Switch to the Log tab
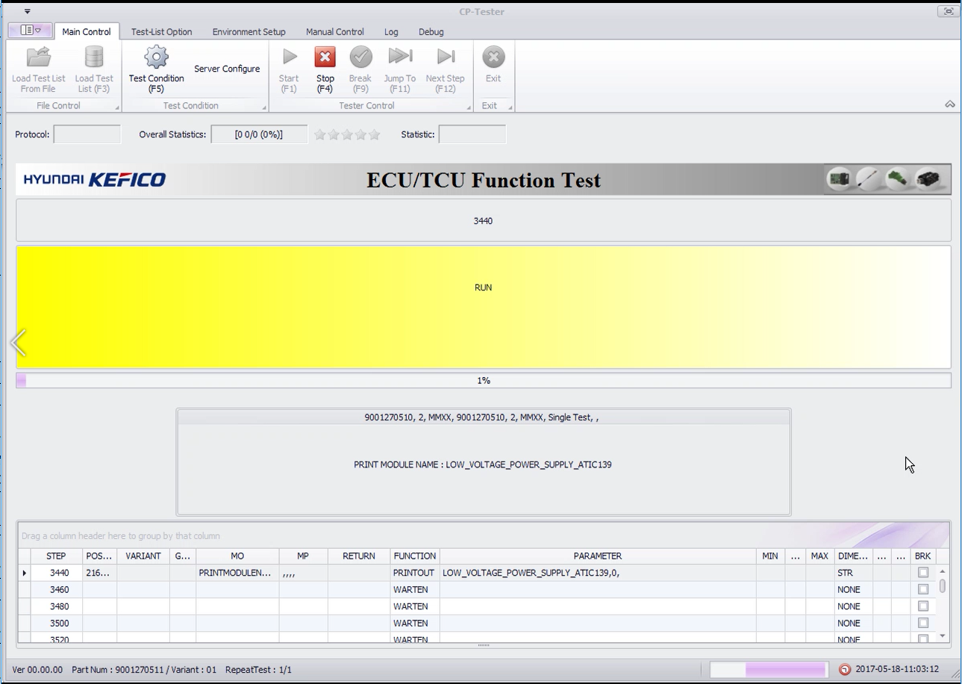 pos(391,31)
